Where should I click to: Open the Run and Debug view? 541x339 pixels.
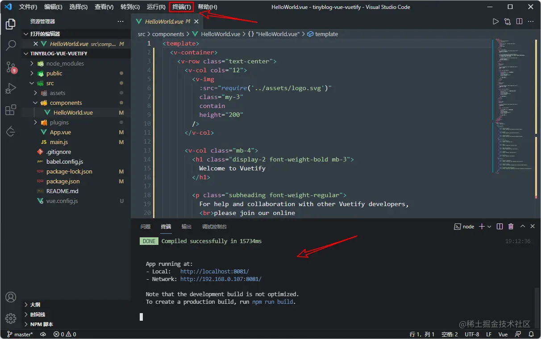coord(11,89)
